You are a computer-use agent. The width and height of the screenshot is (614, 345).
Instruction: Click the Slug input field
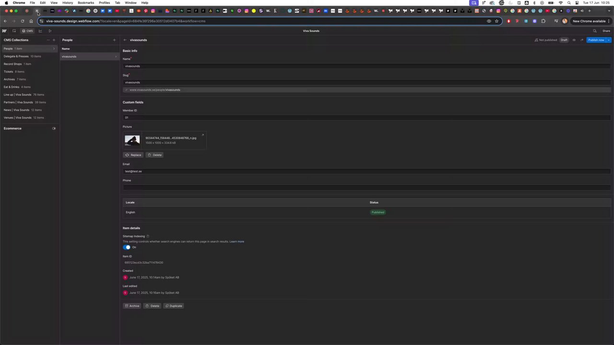point(366,82)
